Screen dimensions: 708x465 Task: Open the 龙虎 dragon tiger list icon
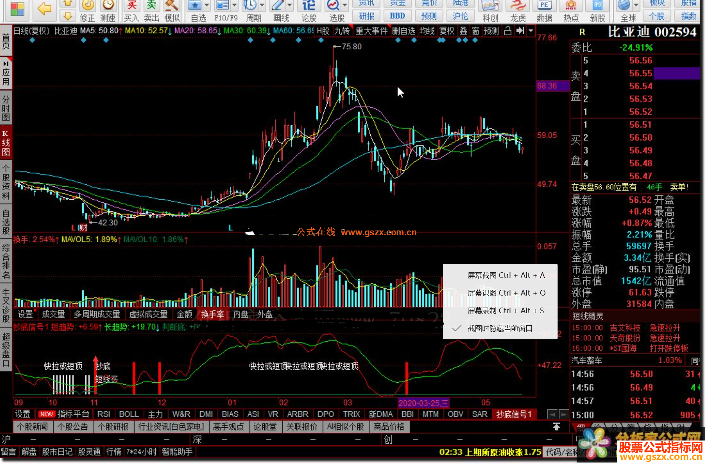(x=518, y=6)
